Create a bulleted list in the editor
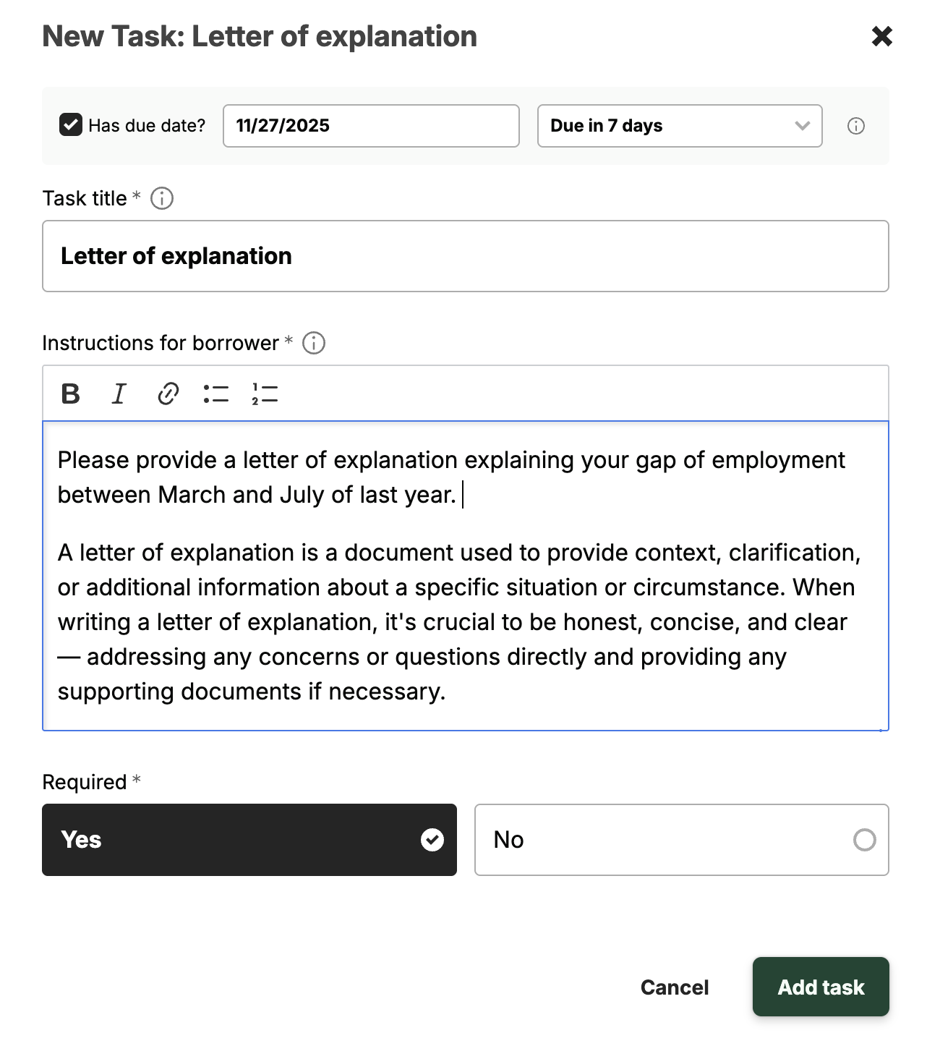 (x=216, y=394)
